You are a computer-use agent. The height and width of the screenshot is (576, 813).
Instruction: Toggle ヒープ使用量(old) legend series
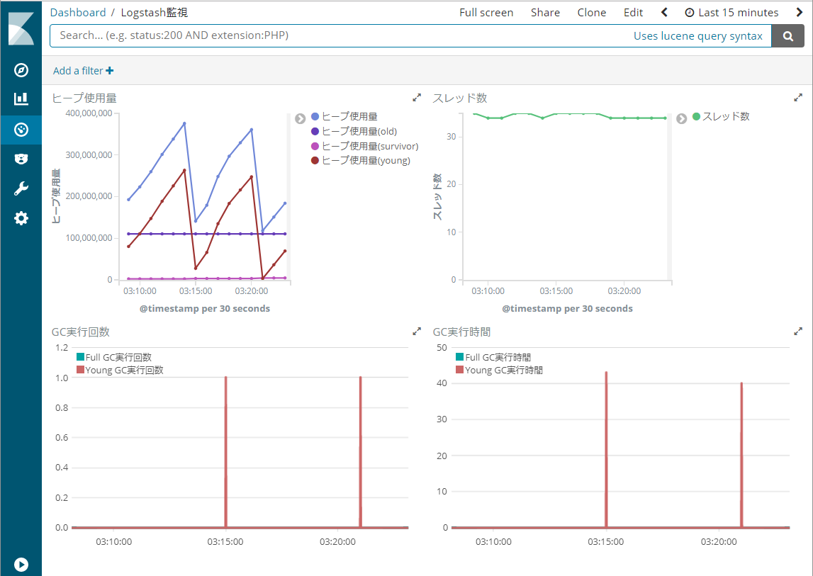coord(354,131)
